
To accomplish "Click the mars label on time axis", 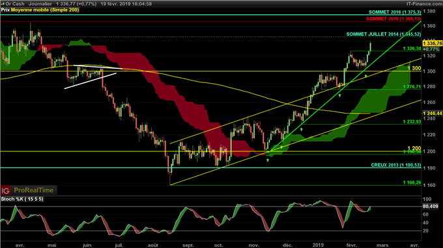I will (382, 245).
